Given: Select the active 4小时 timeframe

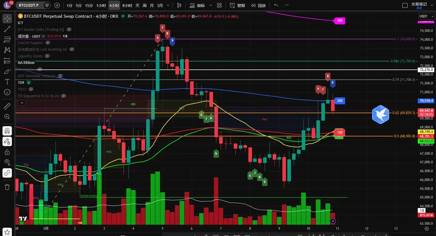Looking at the screenshot, I should (114, 5).
